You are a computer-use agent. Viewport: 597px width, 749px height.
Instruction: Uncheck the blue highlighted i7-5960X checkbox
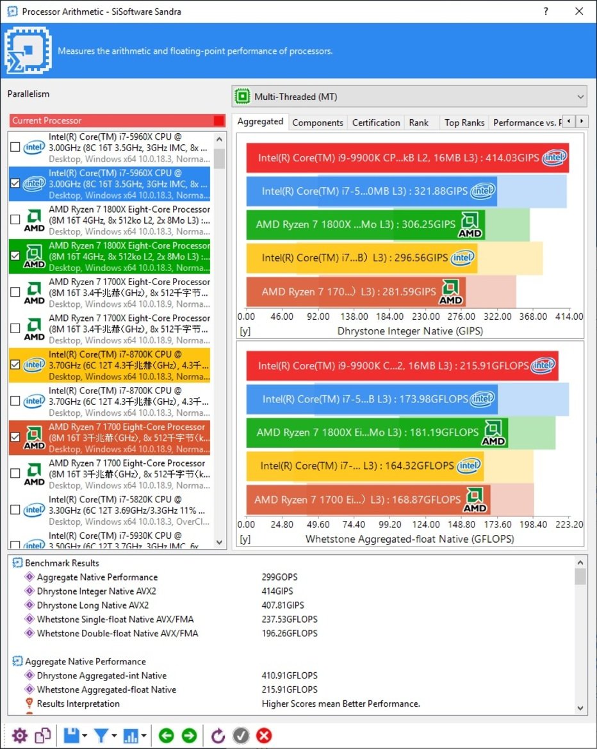pos(15,183)
